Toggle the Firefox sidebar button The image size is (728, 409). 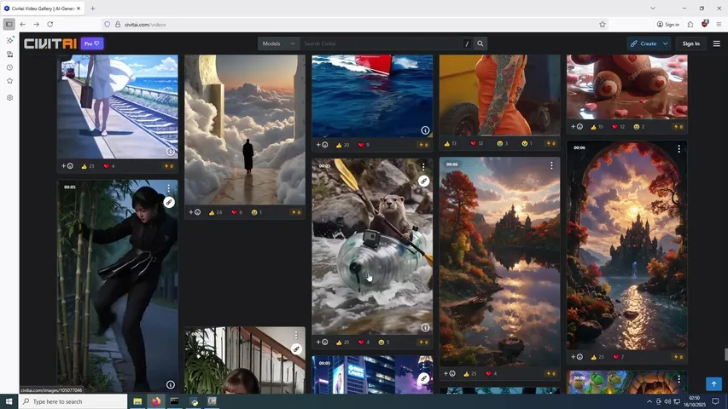(9, 24)
